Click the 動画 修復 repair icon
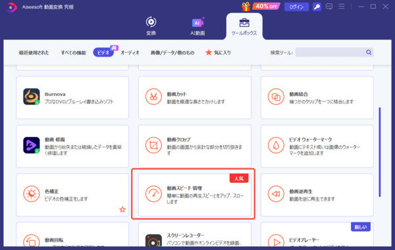This screenshot has width=395, height=250. coord(31,145)
